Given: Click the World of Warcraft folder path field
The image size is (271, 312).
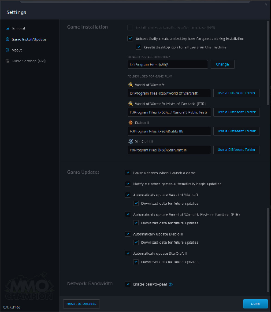Looking at the screenshot, I should [169, 93].
